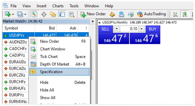Open the Charts menu

pyautogui.click(x=58, y=6)
